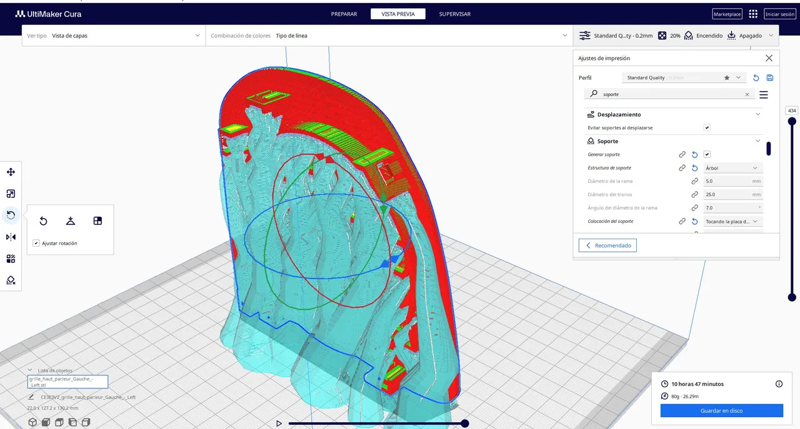Click link icon for Diámetro de la rama

click(694, 181)
